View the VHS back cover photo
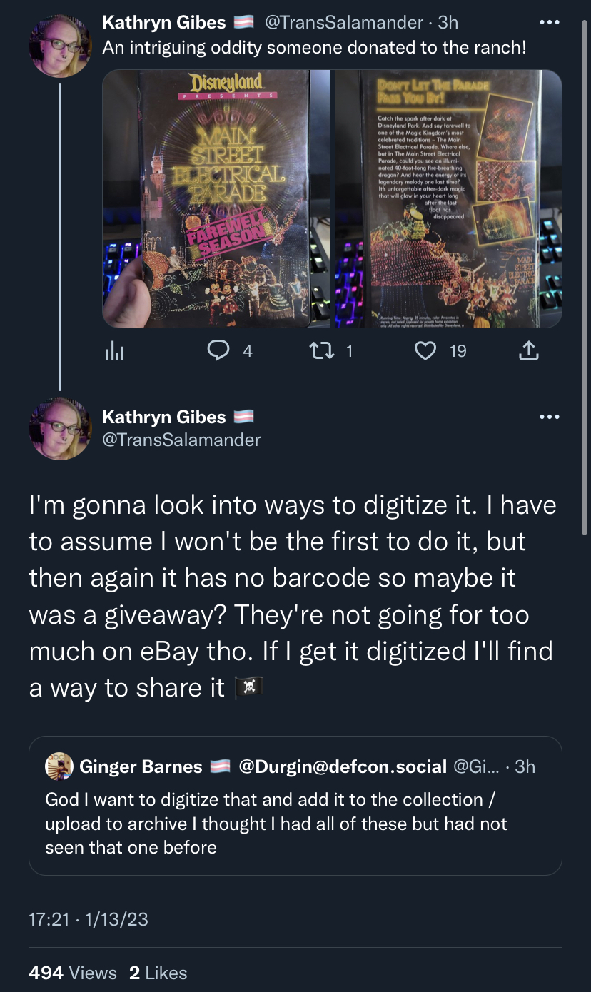The width and height of the screenshot is (591, 992). pos(448,198)
